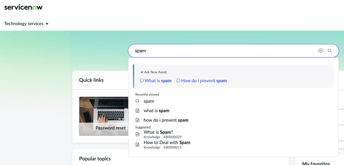Open the Technology services dropdown

[26, 24]
